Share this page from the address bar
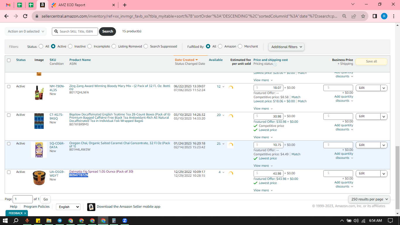Viewport: 400px width, 225px height. coord(354,16)
